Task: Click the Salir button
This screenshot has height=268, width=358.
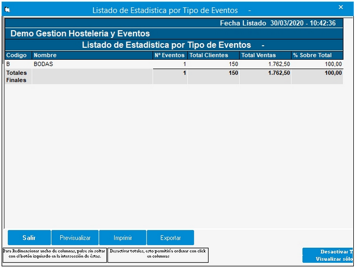Action: click(29, 238)
